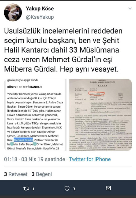Open the @KseYakup handle

tap(40, 17)
